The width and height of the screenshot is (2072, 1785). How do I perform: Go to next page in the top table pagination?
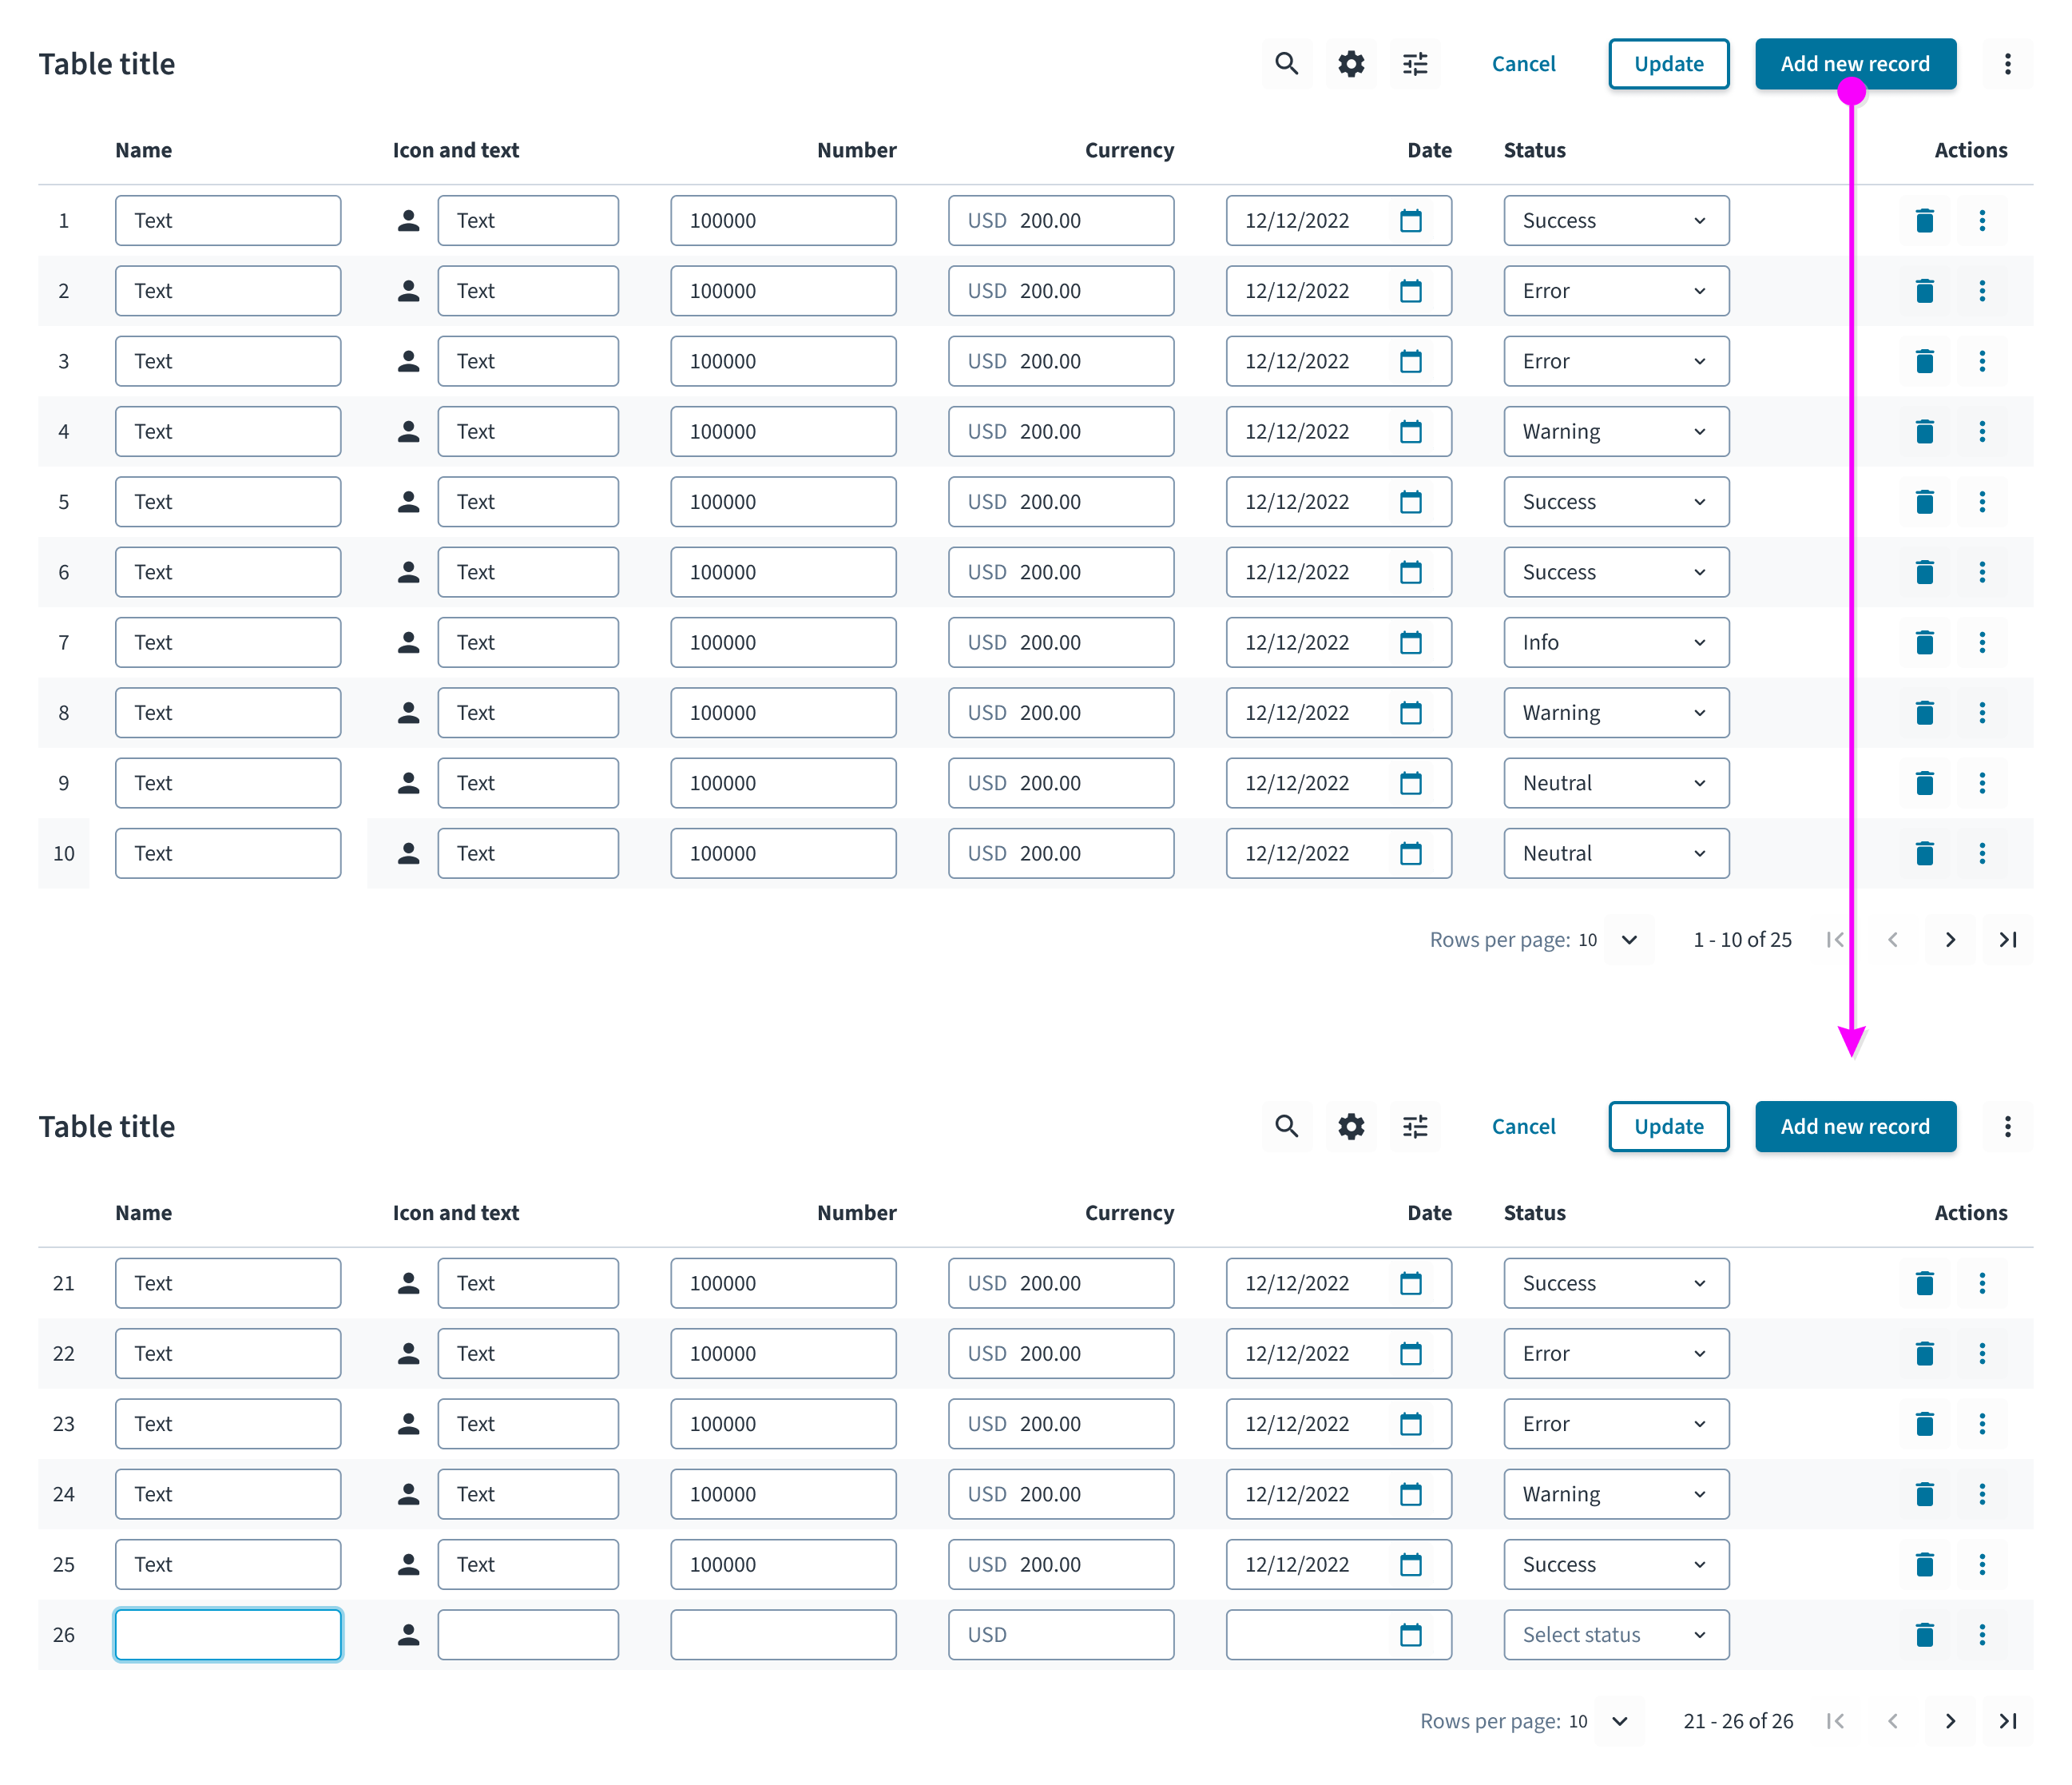[1950, 940]
